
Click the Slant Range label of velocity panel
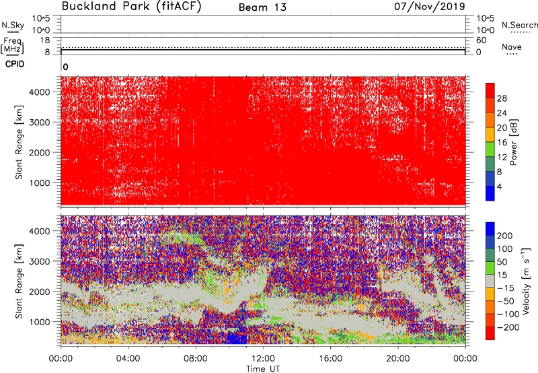tap(19, 281)
